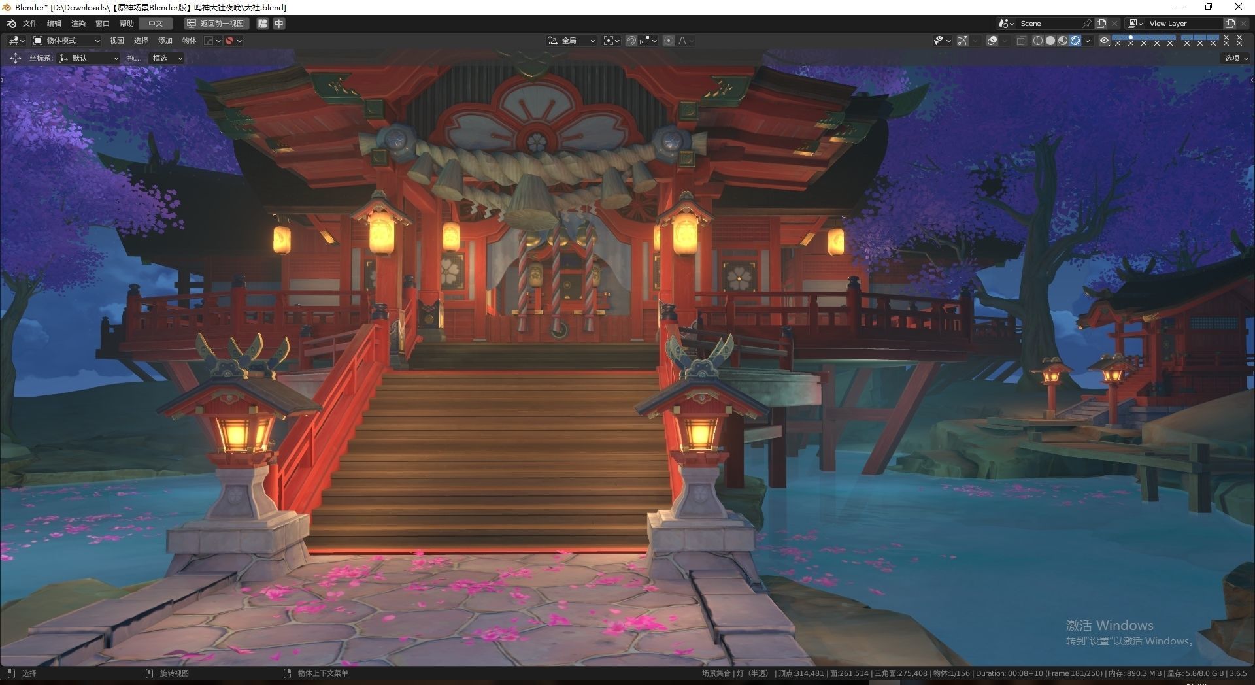Image resolution: width=1255 pixels, height=685 pixels.
Task: Switch to rendered shading
Action: pyautogui.click(x=1075, y=41)
